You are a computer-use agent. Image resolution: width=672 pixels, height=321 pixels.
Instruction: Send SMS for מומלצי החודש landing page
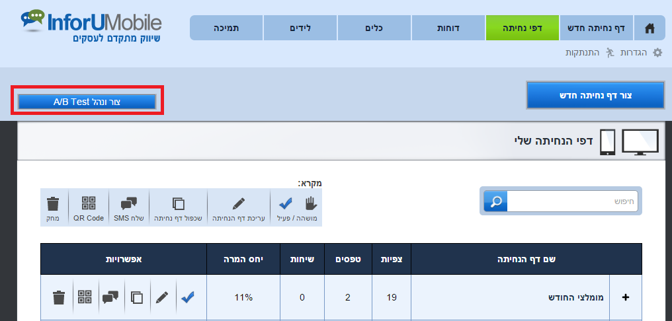point(110,297)
